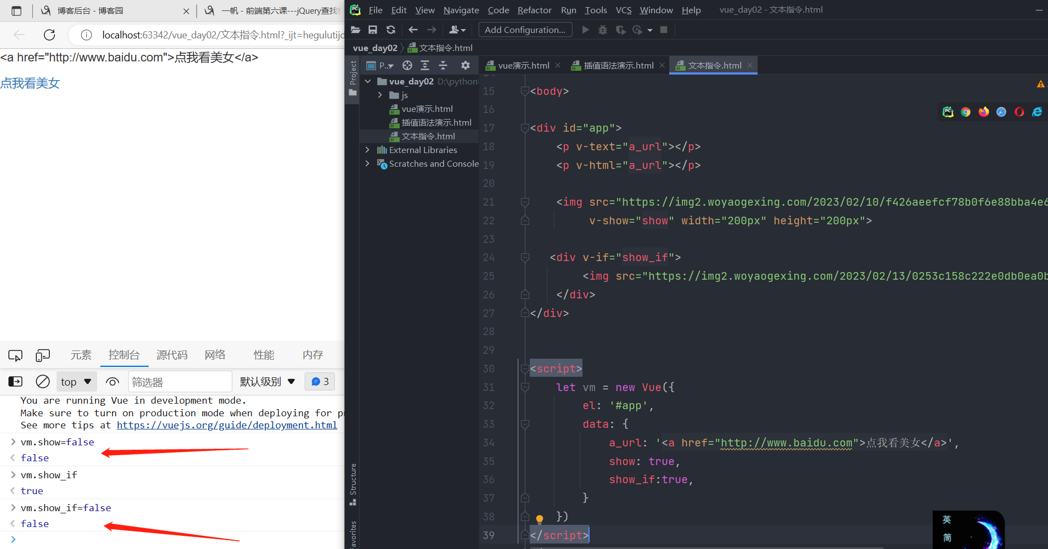Screen dimensions: 1048x549
Task: Open the vuejs.org deployment guide link
Action: 227,425
